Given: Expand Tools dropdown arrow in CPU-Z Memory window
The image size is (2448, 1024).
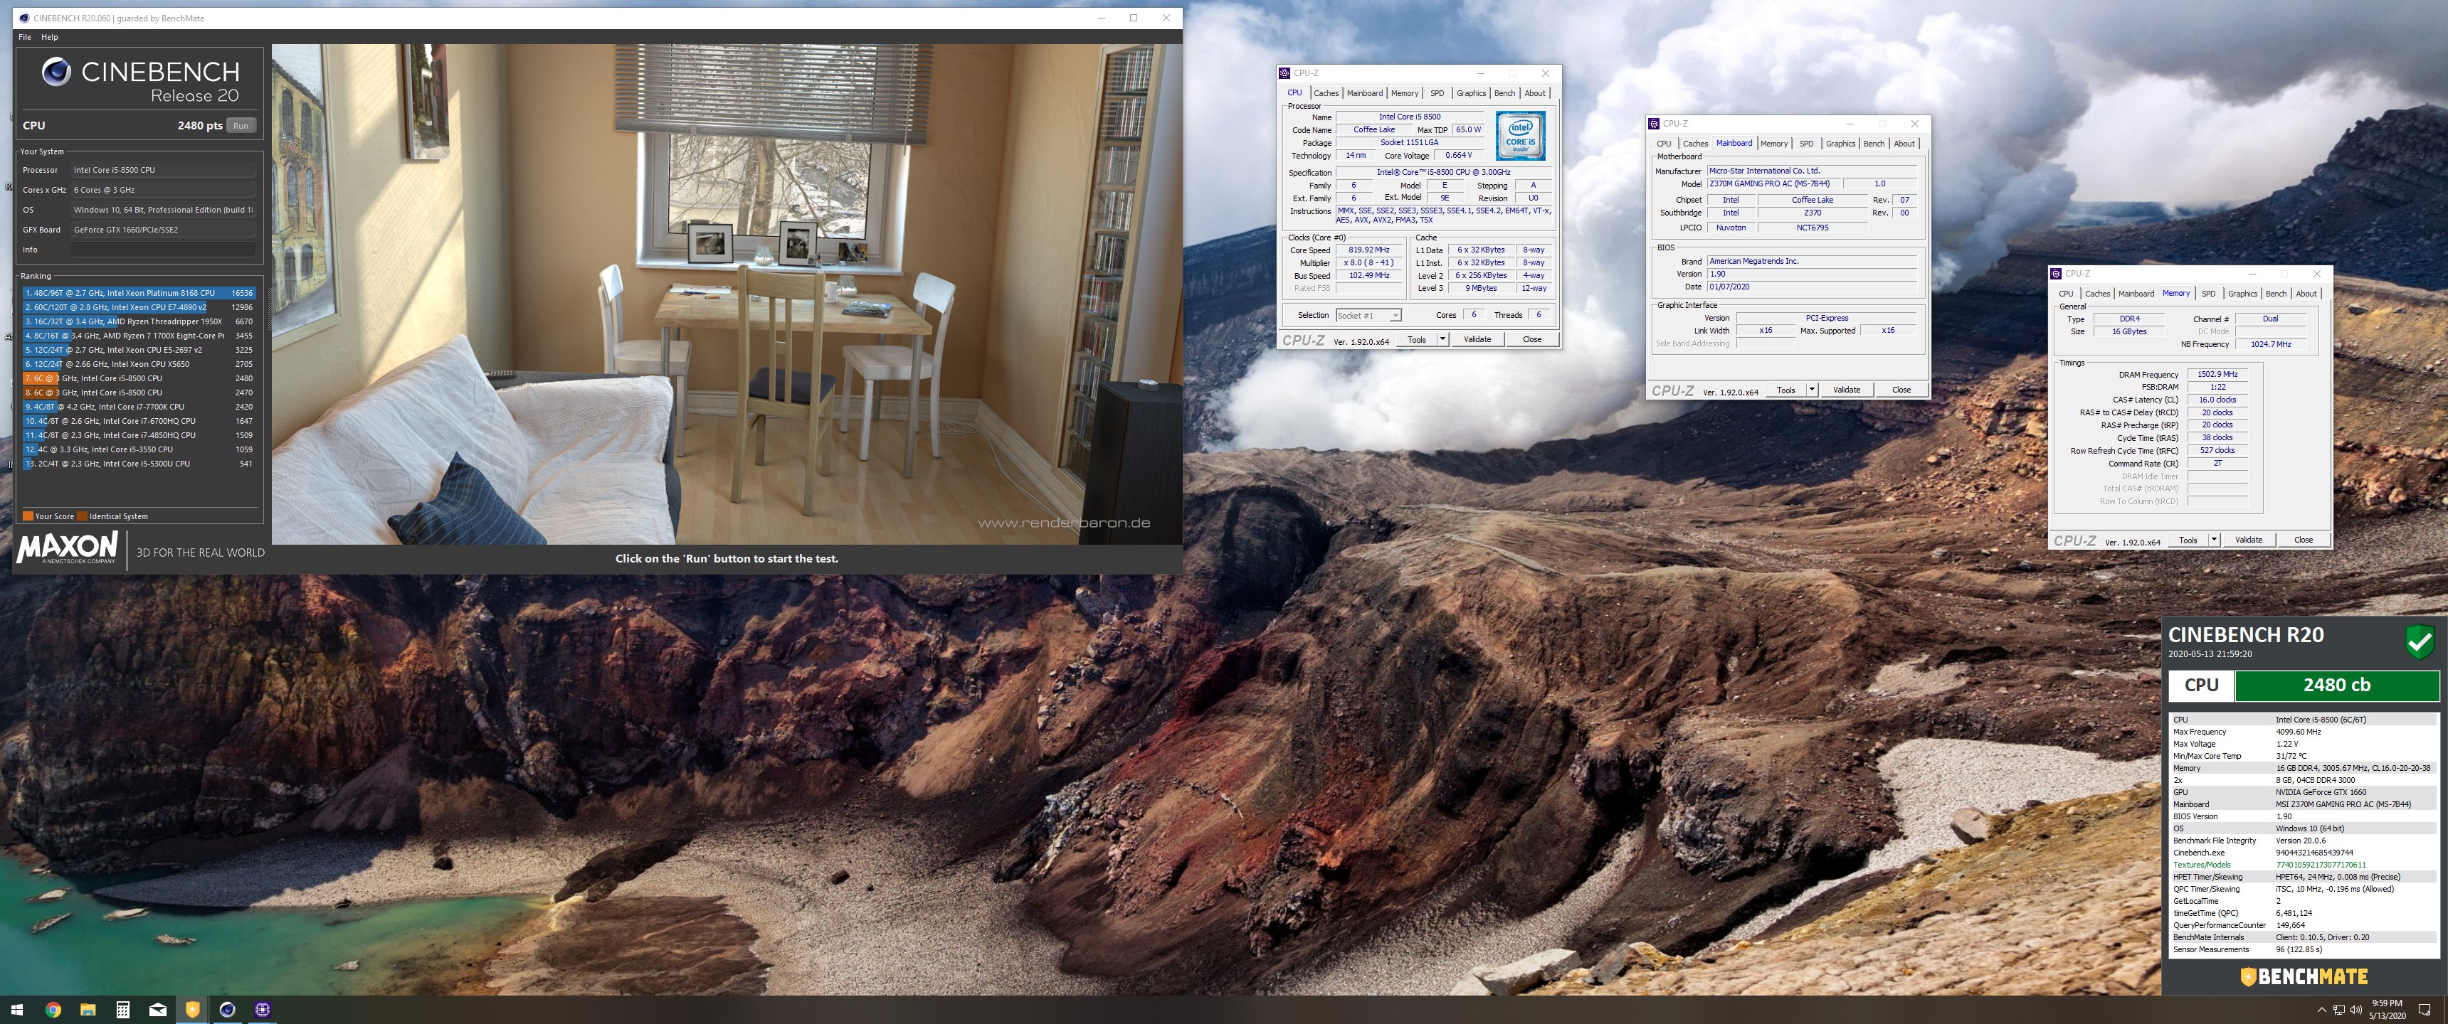Looking at the screenshot, I should (2214, 540).
